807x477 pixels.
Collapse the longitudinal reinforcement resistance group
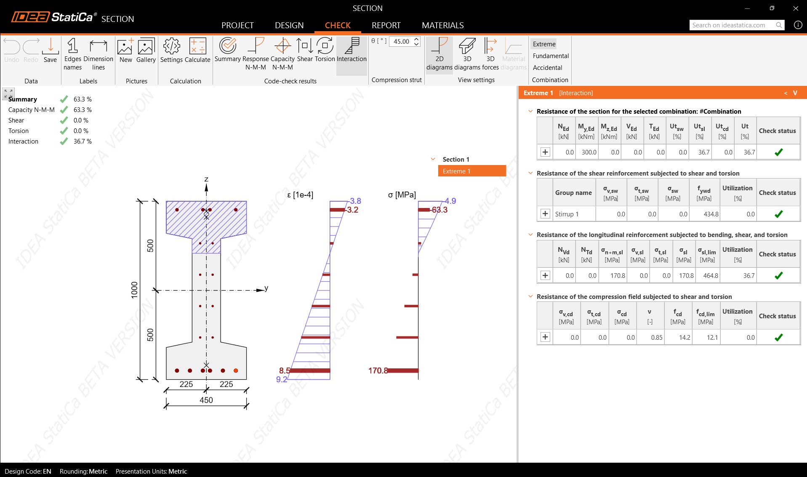click(530, 235)
